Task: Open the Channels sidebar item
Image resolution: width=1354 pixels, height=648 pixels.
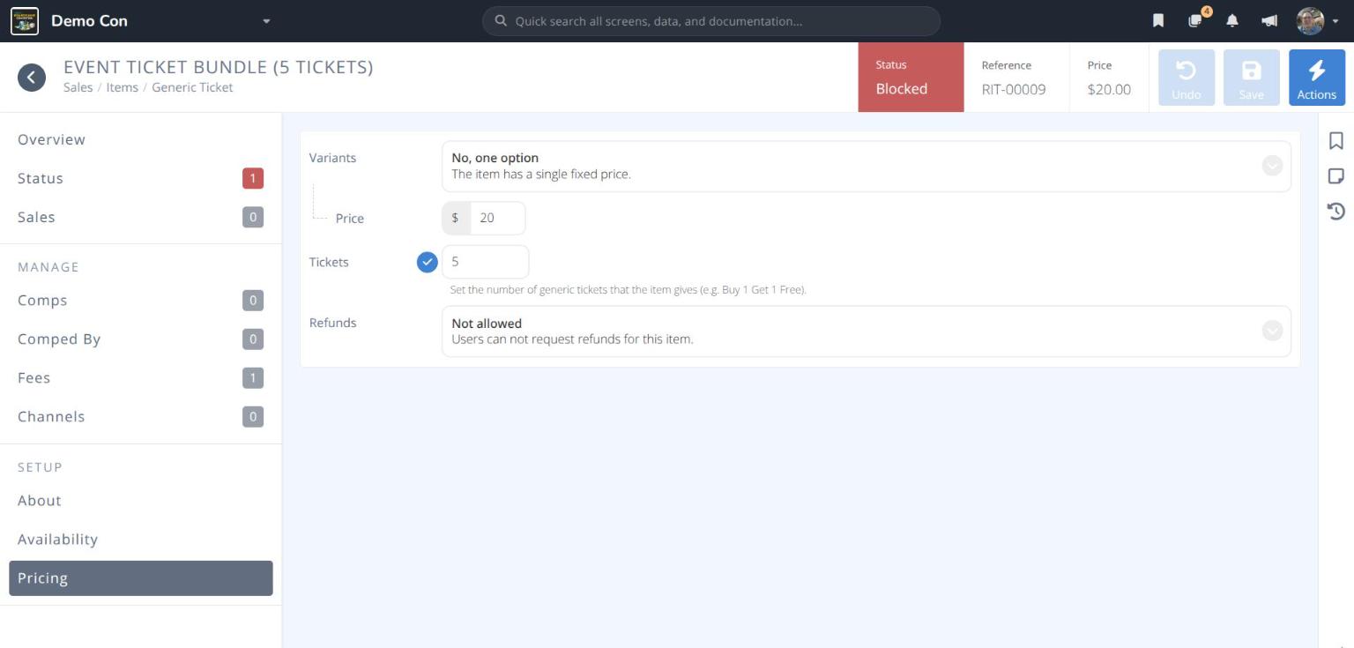Action: point(141,416)
